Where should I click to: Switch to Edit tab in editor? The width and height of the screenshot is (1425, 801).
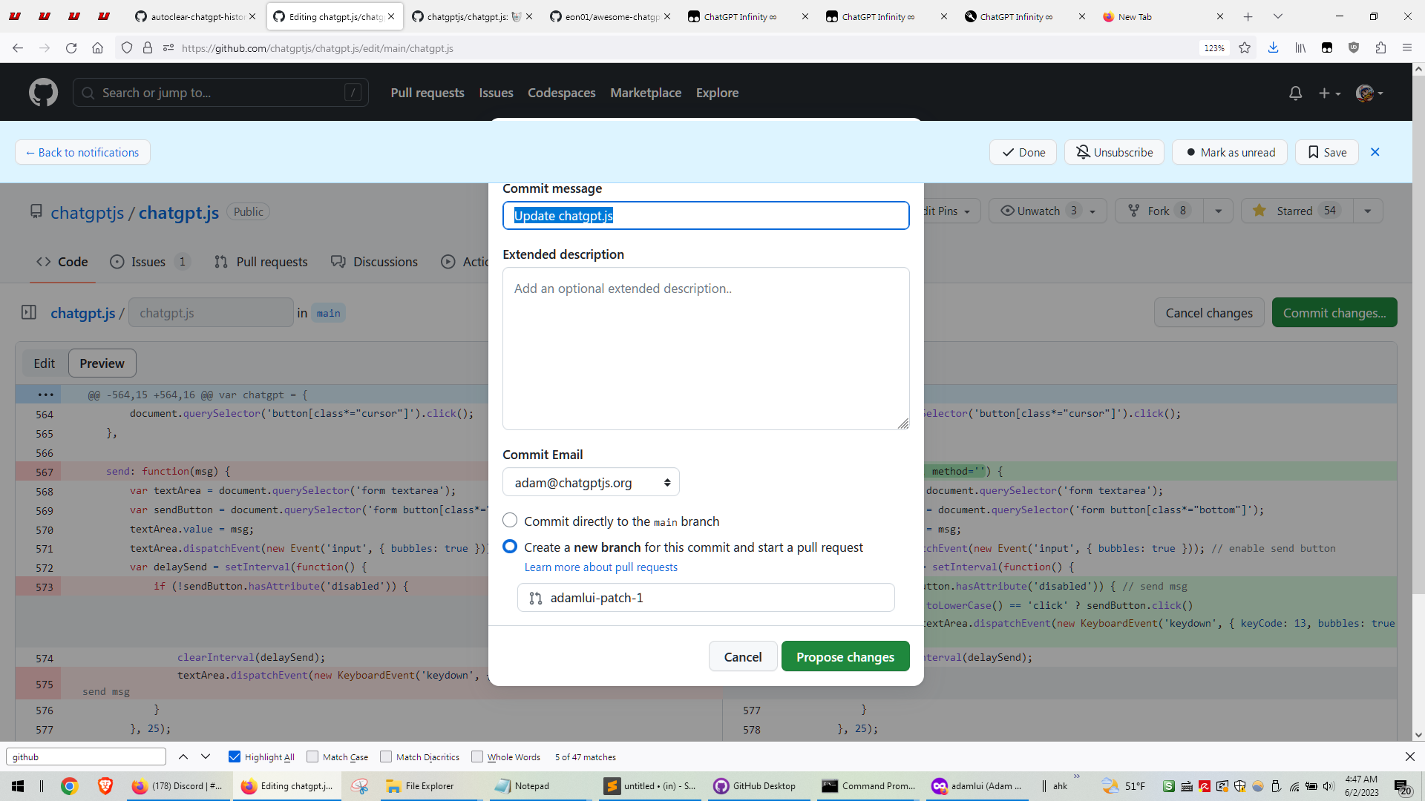(x=45, y=363)
